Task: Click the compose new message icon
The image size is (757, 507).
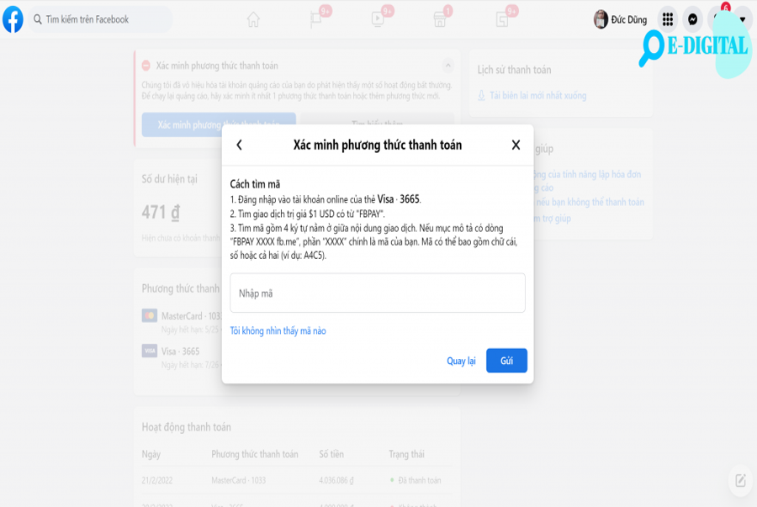Action: 740,480
